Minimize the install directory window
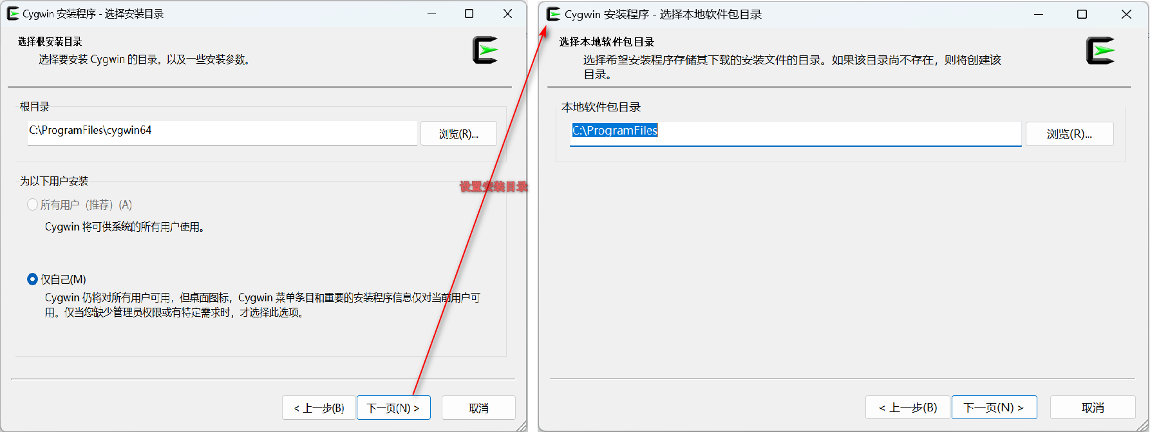Screen dimensions: 1150x432 point(432,14)
